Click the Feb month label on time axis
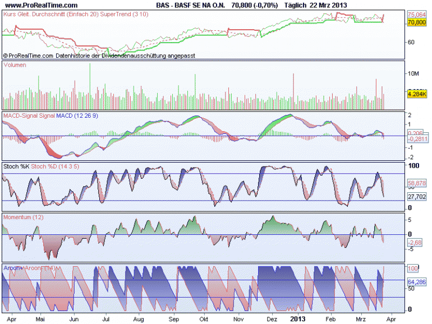432x324 pixels. pos(330,319)
